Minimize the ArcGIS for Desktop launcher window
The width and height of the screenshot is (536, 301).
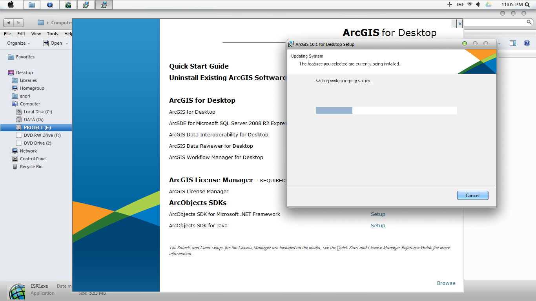pos(454,24)
